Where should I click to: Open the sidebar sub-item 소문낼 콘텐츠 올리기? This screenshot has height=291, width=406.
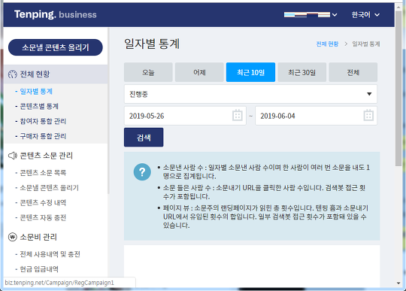point(49,188)
